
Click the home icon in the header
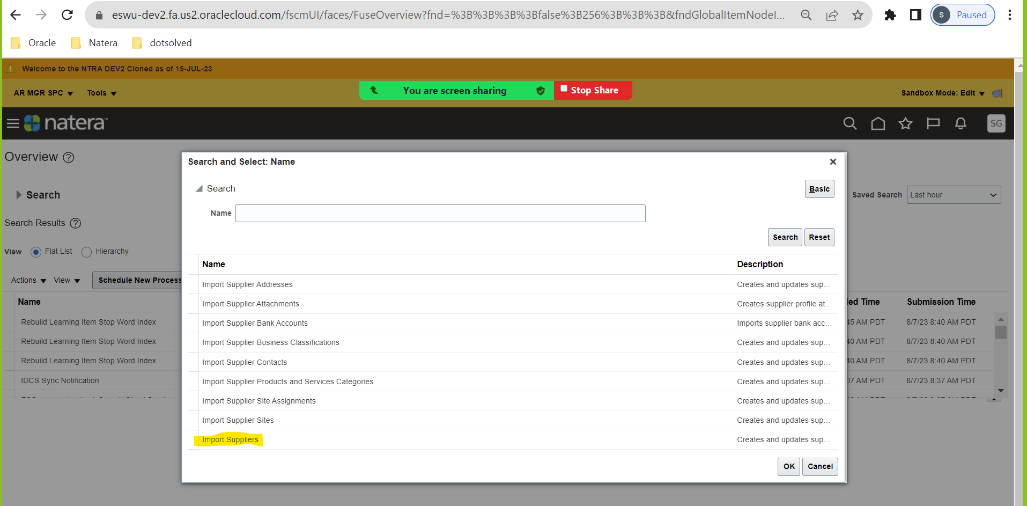pos(878,123)
